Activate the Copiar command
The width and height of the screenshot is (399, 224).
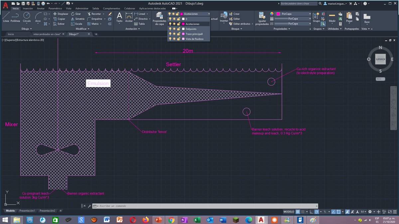tap(59, 19)
